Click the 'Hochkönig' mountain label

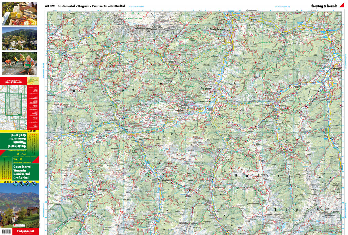tap(139, 28)
